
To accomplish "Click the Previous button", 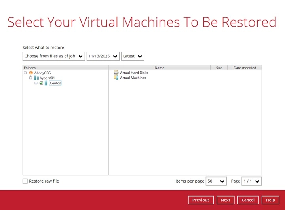I will click(x=201, y=200).
